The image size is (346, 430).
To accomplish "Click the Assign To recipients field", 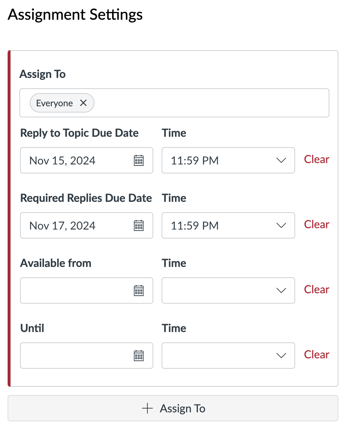I will click(208, 103).
